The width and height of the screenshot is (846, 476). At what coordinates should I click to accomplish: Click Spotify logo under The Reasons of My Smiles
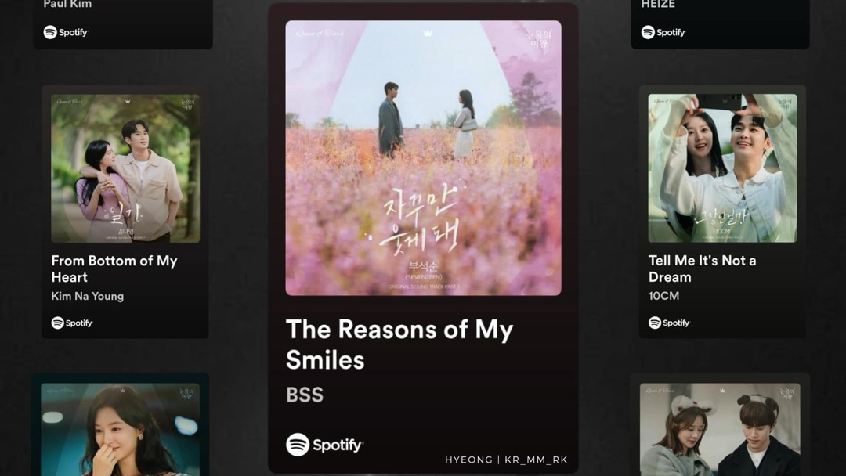[324, 445]
